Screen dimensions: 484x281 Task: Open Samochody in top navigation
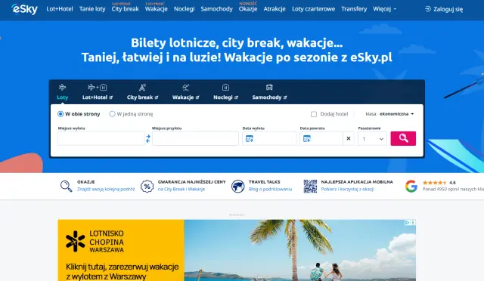217,9
